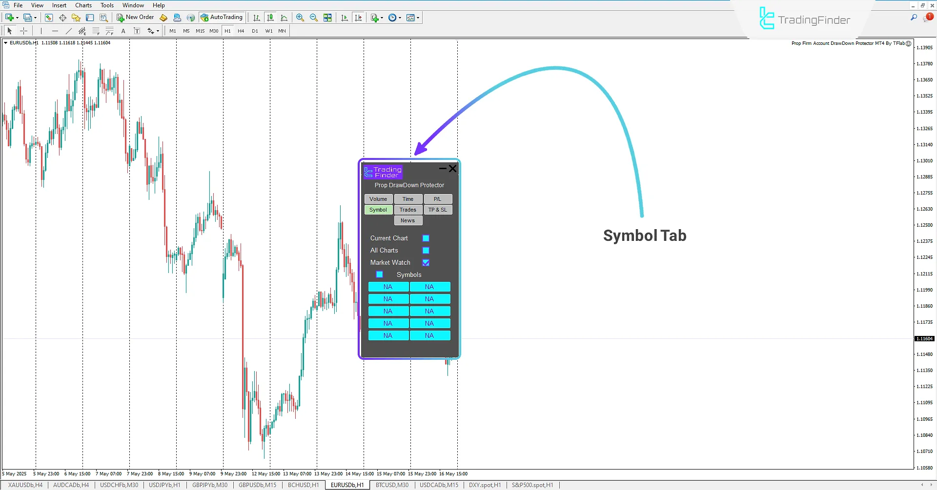Tile chart windows with the toolbar icon
The height and width of the screenshot is (490, 937).
click(328, 18)
